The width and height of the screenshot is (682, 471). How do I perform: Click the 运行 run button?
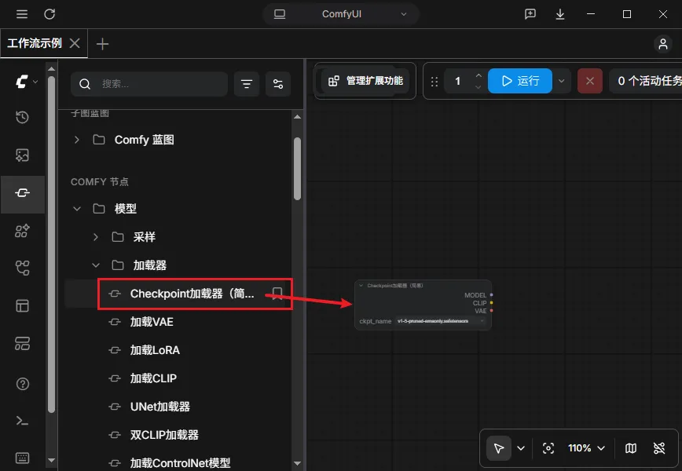(520, 81)
